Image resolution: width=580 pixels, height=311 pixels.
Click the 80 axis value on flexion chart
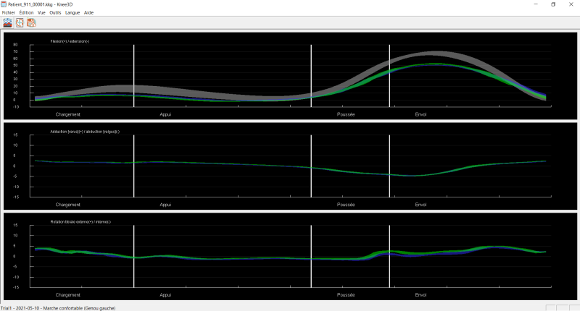pyautogui.click(x=15, y=45)
